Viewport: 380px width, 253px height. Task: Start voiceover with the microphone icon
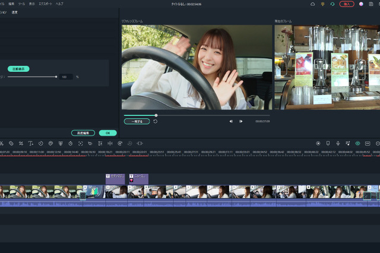coord(338,144)
